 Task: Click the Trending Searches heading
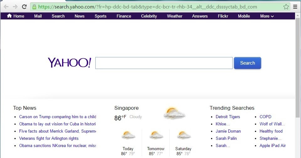coord(232,108)
